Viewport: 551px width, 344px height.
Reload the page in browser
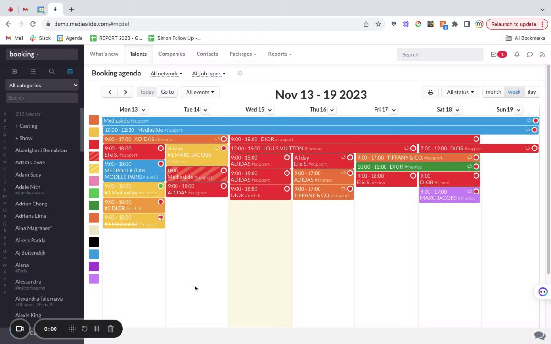pyautogui.click(x=33, y=24)
